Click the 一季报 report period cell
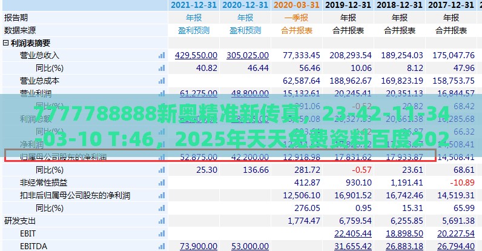Viewport: 482px width, 251px height. tap(297, 18)
